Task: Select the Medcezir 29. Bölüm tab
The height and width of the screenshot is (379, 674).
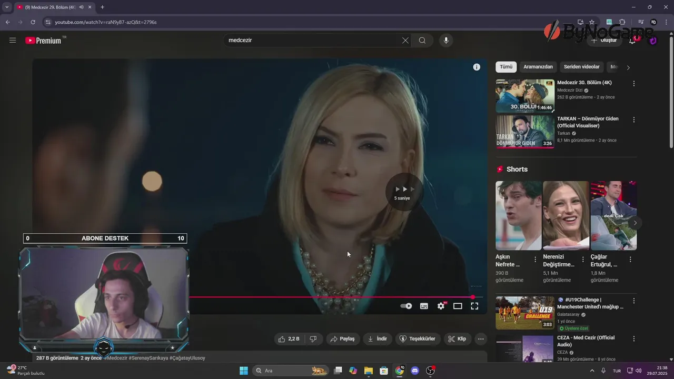Action: tap(54, 7)
